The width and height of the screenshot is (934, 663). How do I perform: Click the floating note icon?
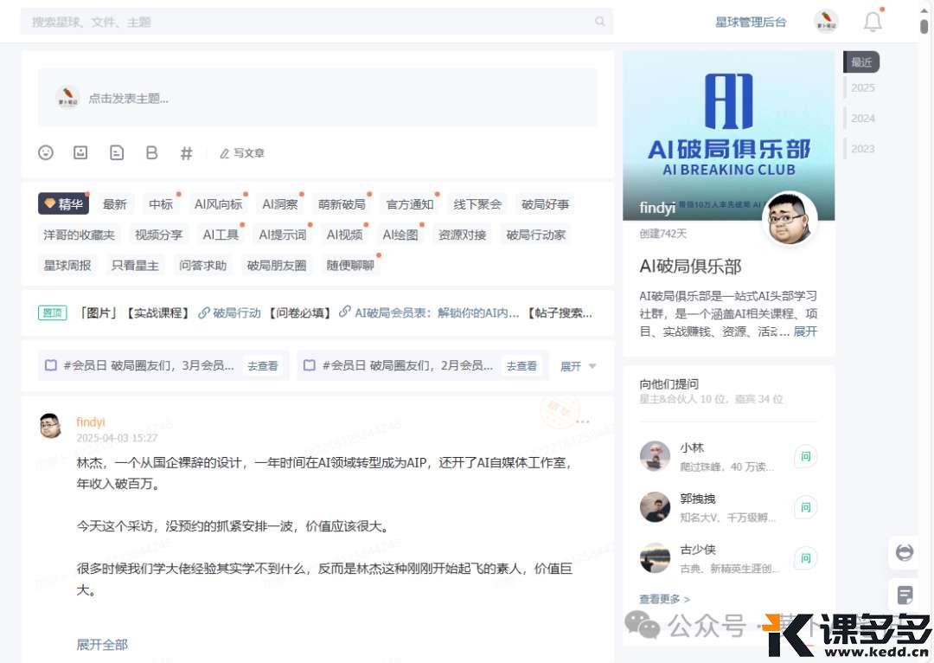pos(905,595)
